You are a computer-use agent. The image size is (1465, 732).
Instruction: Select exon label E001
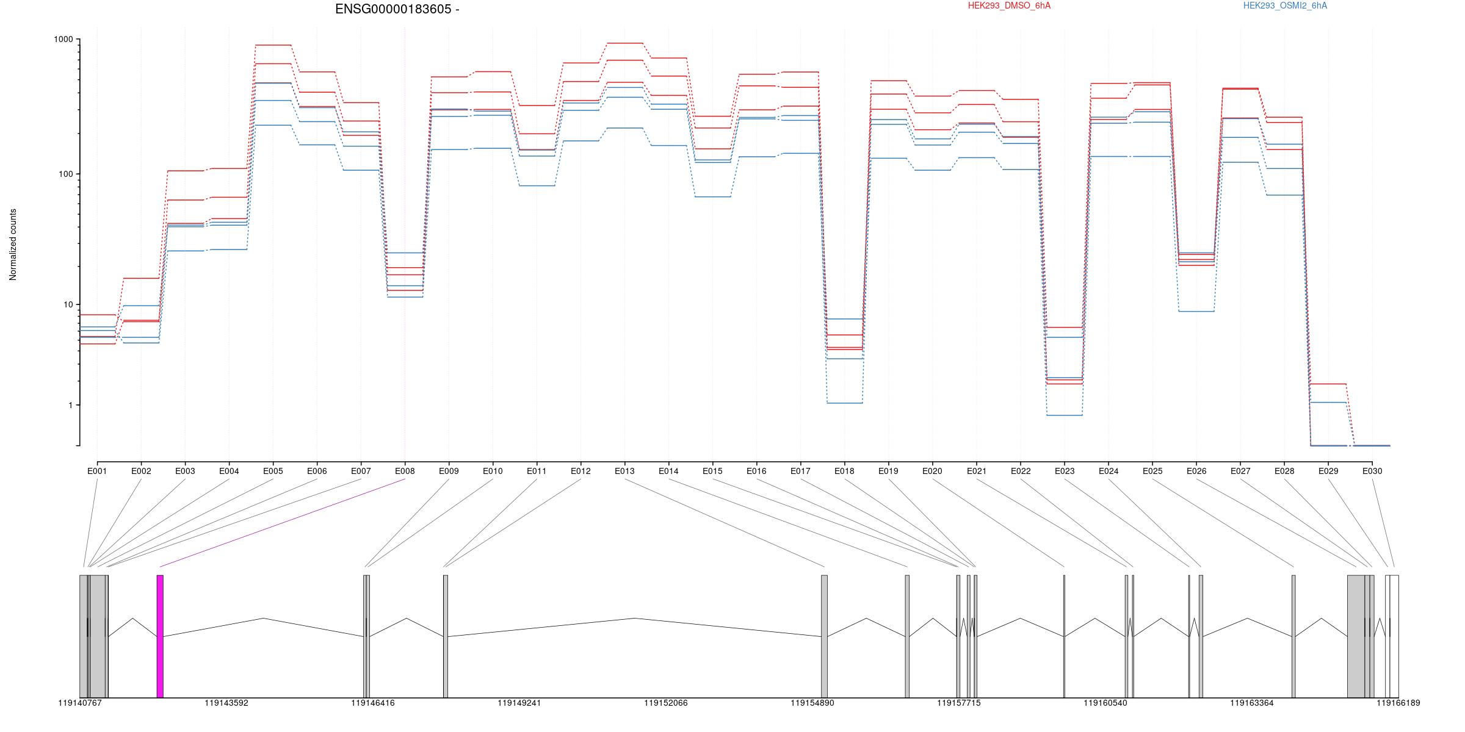(97, 471)
